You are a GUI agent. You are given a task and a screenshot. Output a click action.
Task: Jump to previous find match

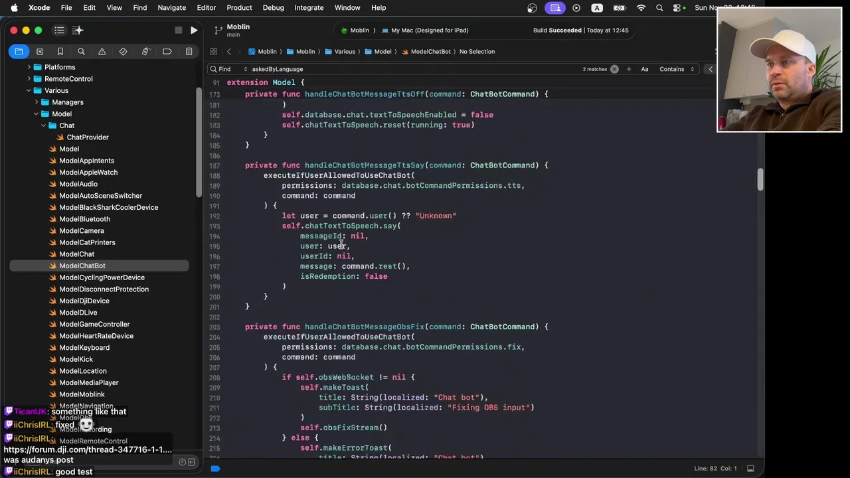pyautogui.click(x=710, y=69)
